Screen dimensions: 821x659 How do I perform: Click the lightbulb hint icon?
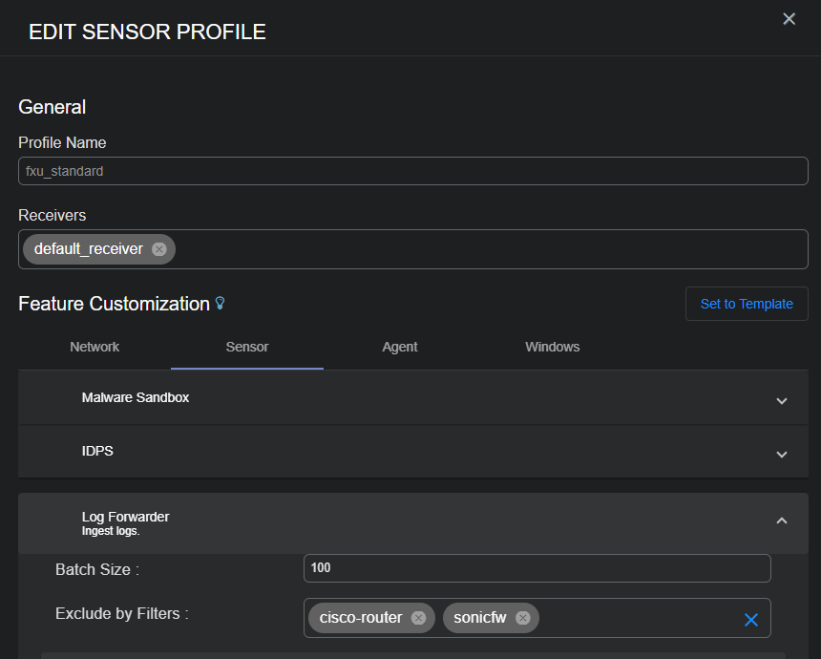point(221,304)
